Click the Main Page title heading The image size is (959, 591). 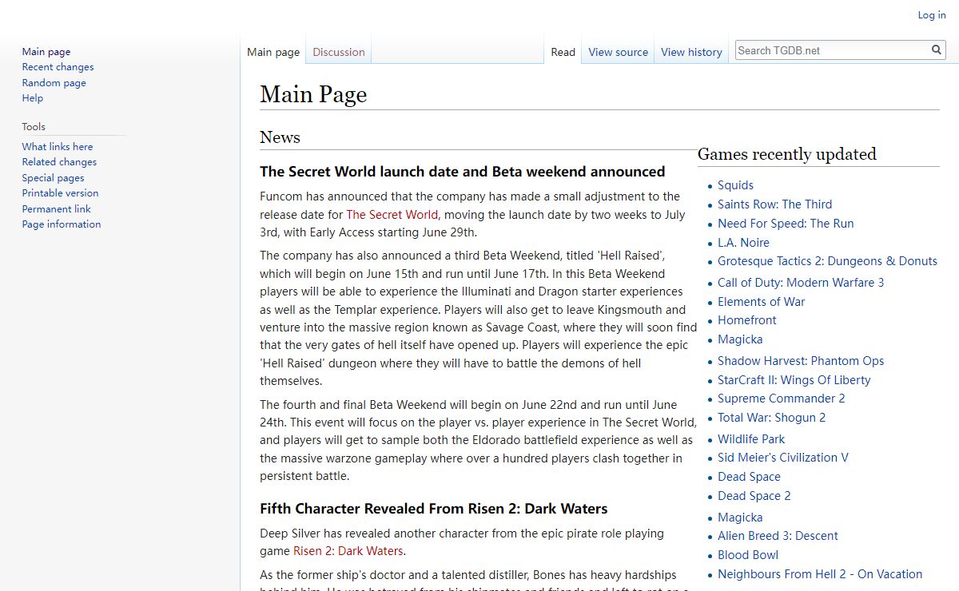pos(313,94)
